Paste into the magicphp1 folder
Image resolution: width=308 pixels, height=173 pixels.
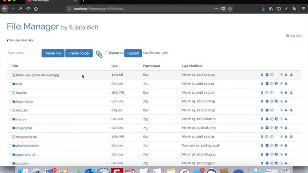(x=277, y=128)
